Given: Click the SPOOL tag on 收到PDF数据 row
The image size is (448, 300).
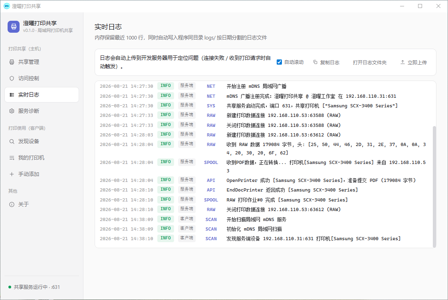Looking at the screenshot, I should 211,162.
